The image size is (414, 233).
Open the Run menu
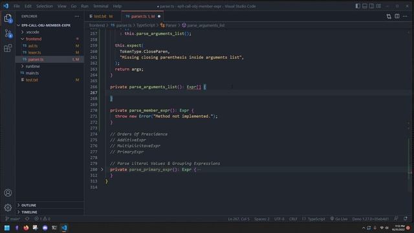pos(85,6)
